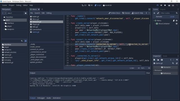The width and height of the screenshot is (180, 101).
Task: Open the script attached to Menu
Action: (174, 20)
